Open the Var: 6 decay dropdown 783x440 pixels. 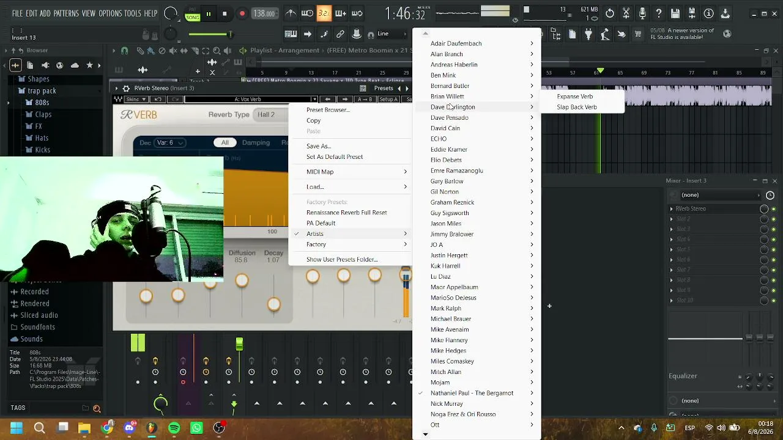[x=170, y=143]
